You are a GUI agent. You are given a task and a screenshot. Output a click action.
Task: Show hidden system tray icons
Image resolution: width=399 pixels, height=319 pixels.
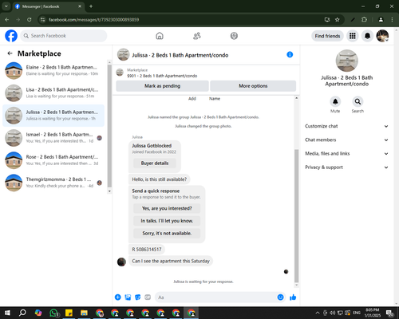point(318,313)
